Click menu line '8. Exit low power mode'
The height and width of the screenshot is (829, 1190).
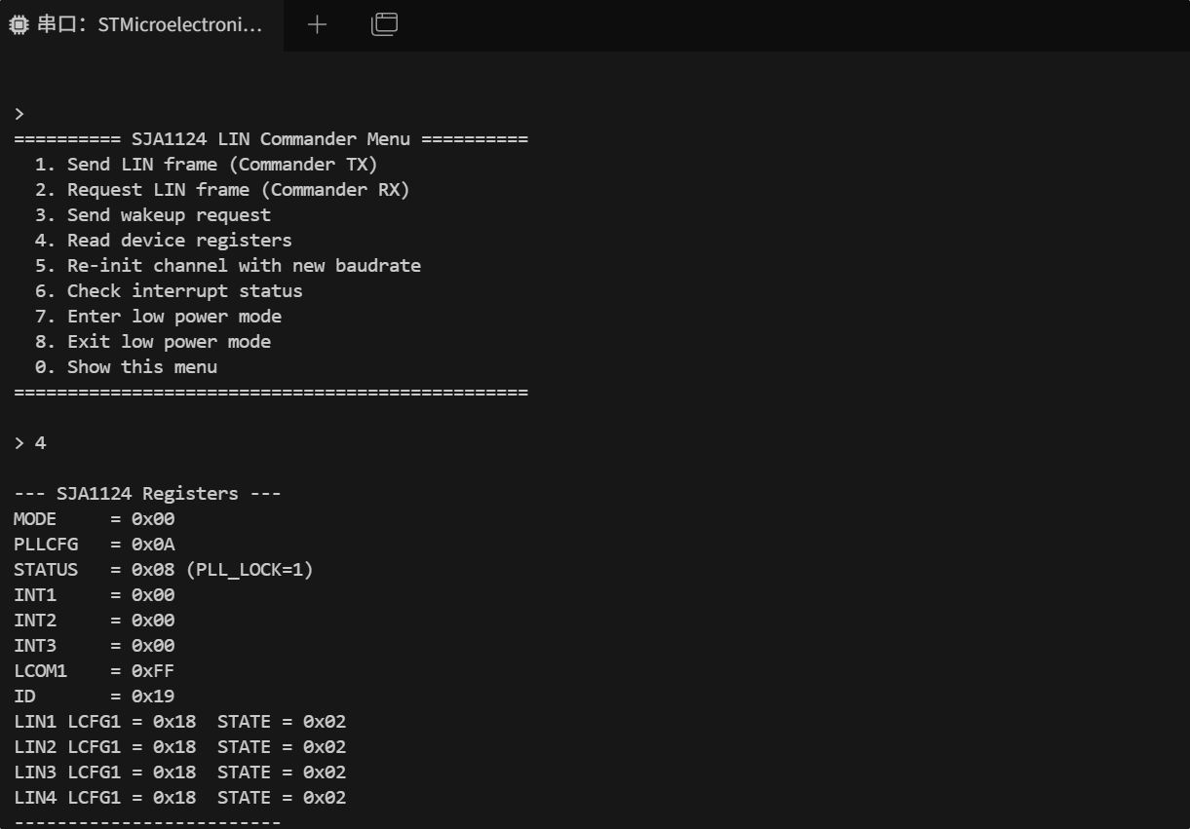coord(153,342)
